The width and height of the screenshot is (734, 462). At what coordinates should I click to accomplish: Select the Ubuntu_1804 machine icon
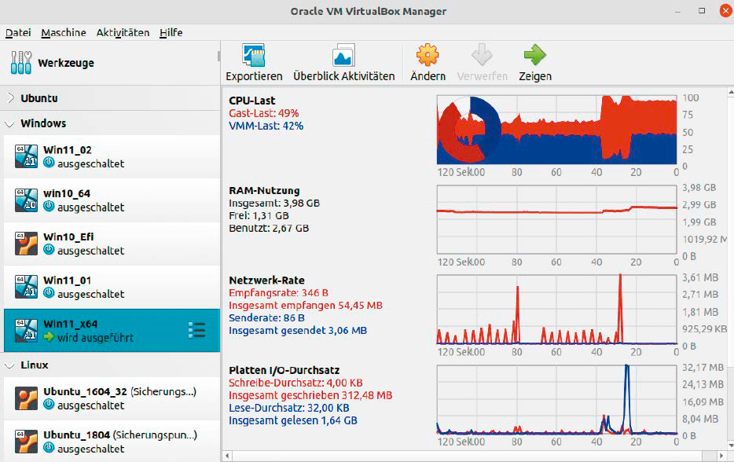pyautogui.click(x=26, y=442)
